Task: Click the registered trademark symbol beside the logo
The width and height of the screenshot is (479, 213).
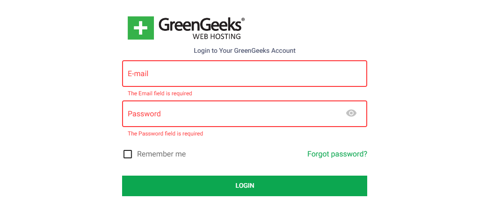Action: pyautogui.click(x=243, y=20)
